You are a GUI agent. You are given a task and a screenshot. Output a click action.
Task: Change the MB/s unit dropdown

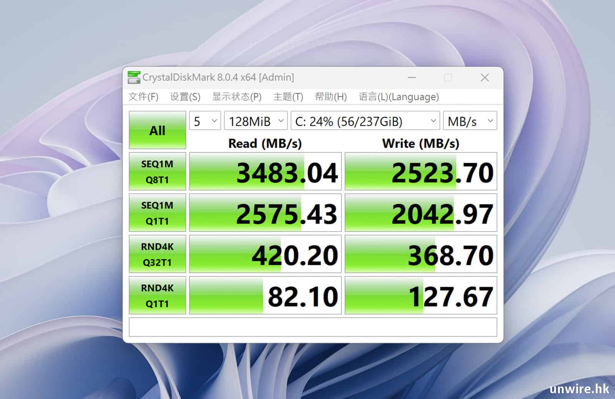click(x=470, y=121)
